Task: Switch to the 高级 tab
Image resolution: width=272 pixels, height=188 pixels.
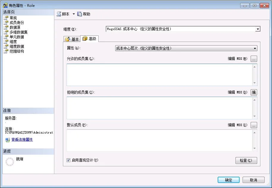Action: click(x=89, y=39)
